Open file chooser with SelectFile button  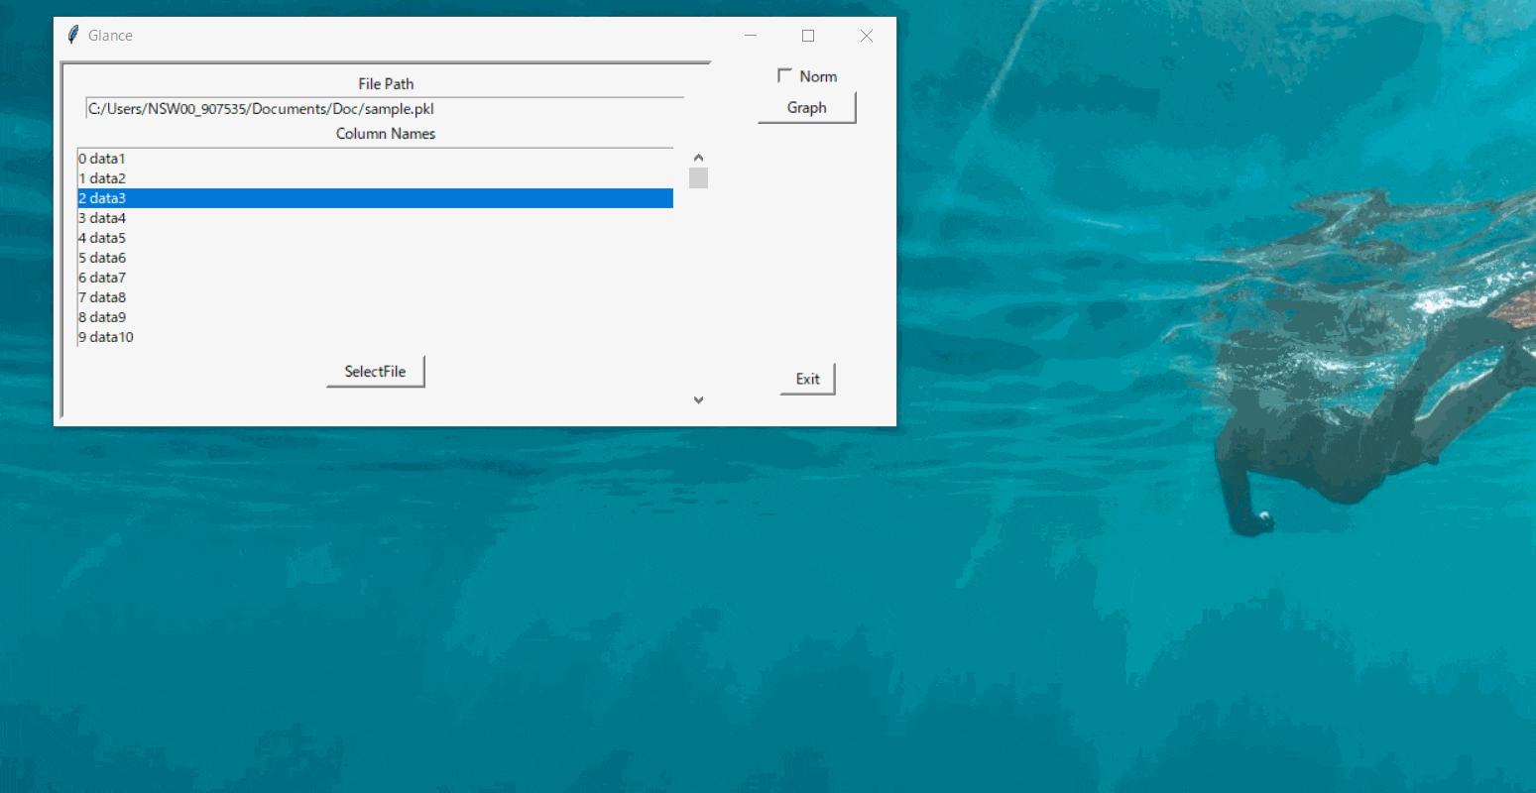click(375, 372)
